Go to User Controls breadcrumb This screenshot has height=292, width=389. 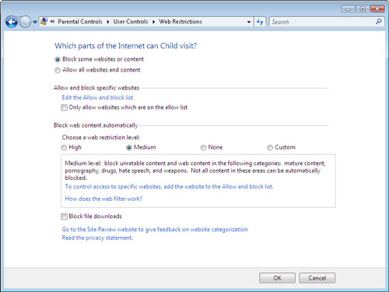point(131,22)
